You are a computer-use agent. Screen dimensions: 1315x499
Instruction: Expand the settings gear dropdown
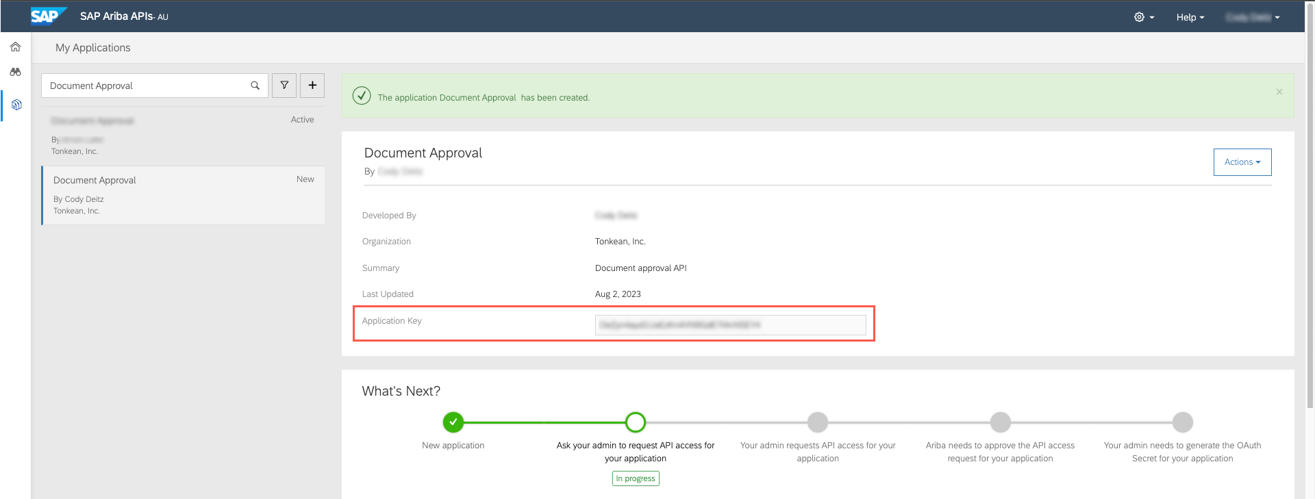click(x=1143, y=17)
